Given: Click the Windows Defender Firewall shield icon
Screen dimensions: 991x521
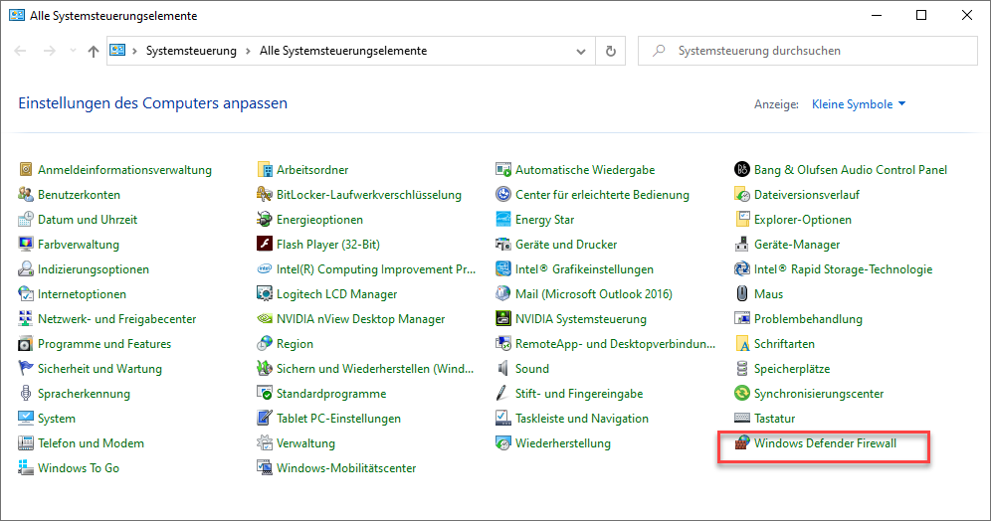Looking at the screenshot, I should coord(742,443).
